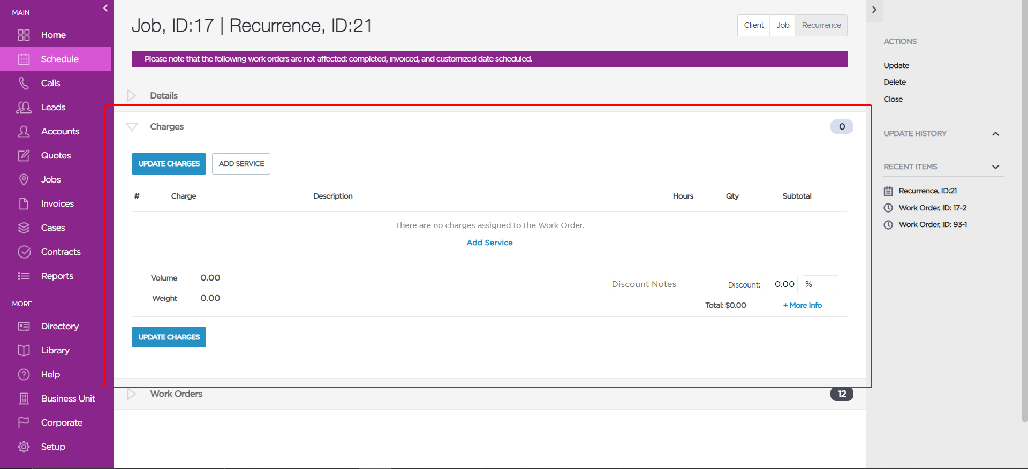Open the Contracts checkmark icon
Screen dimensions: 1028x469
[24, 252]
